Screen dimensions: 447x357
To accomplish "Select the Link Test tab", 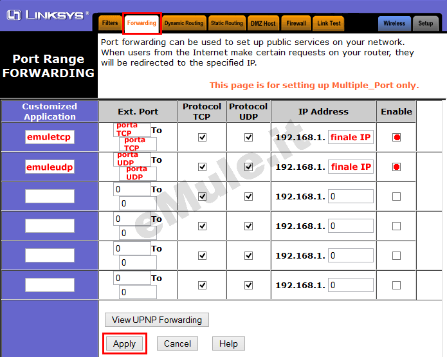I will (x=329, y=23).
